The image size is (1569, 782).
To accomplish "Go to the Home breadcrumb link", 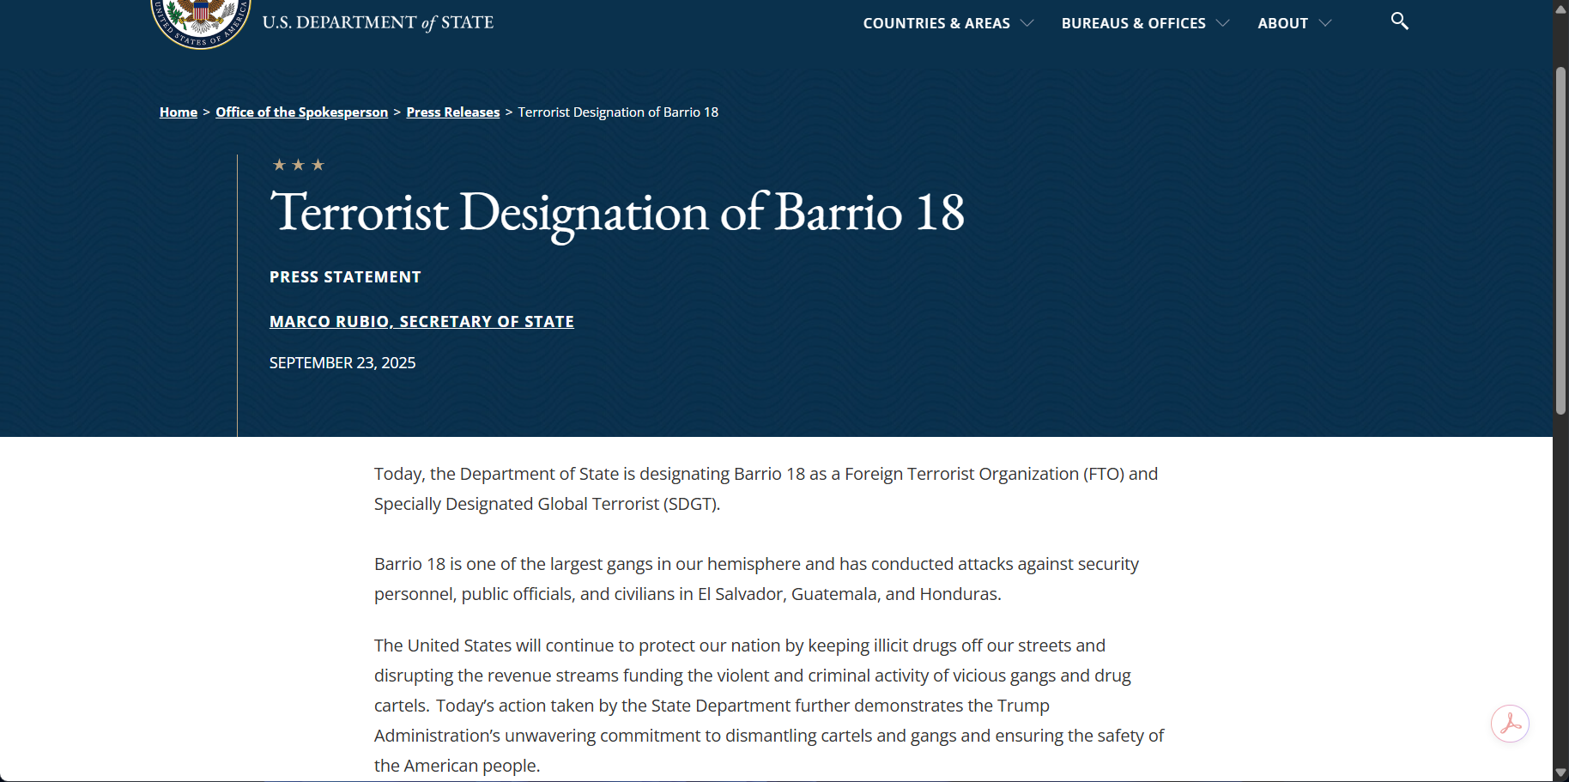I will 179,112.
